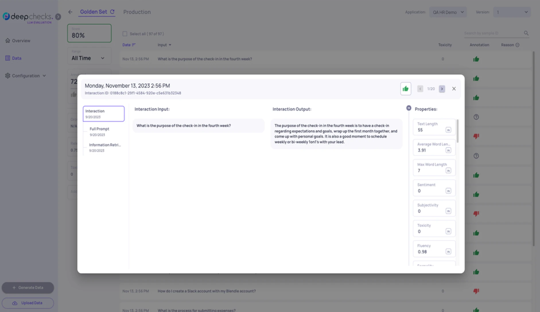Open the All Time range dropdown

pyautogui.click(x=89, y=56)
